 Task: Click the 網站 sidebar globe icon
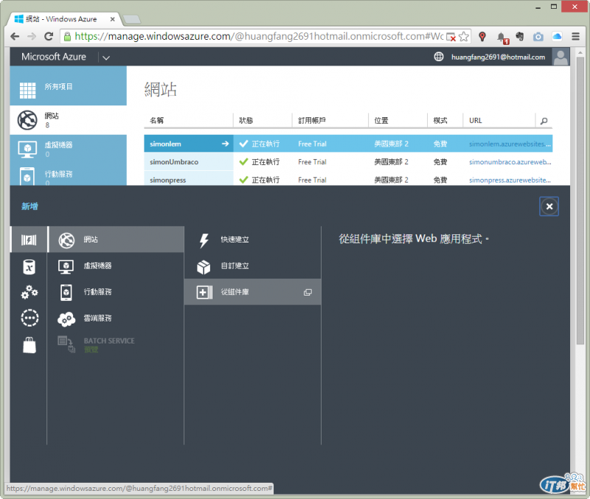(27, 120)
